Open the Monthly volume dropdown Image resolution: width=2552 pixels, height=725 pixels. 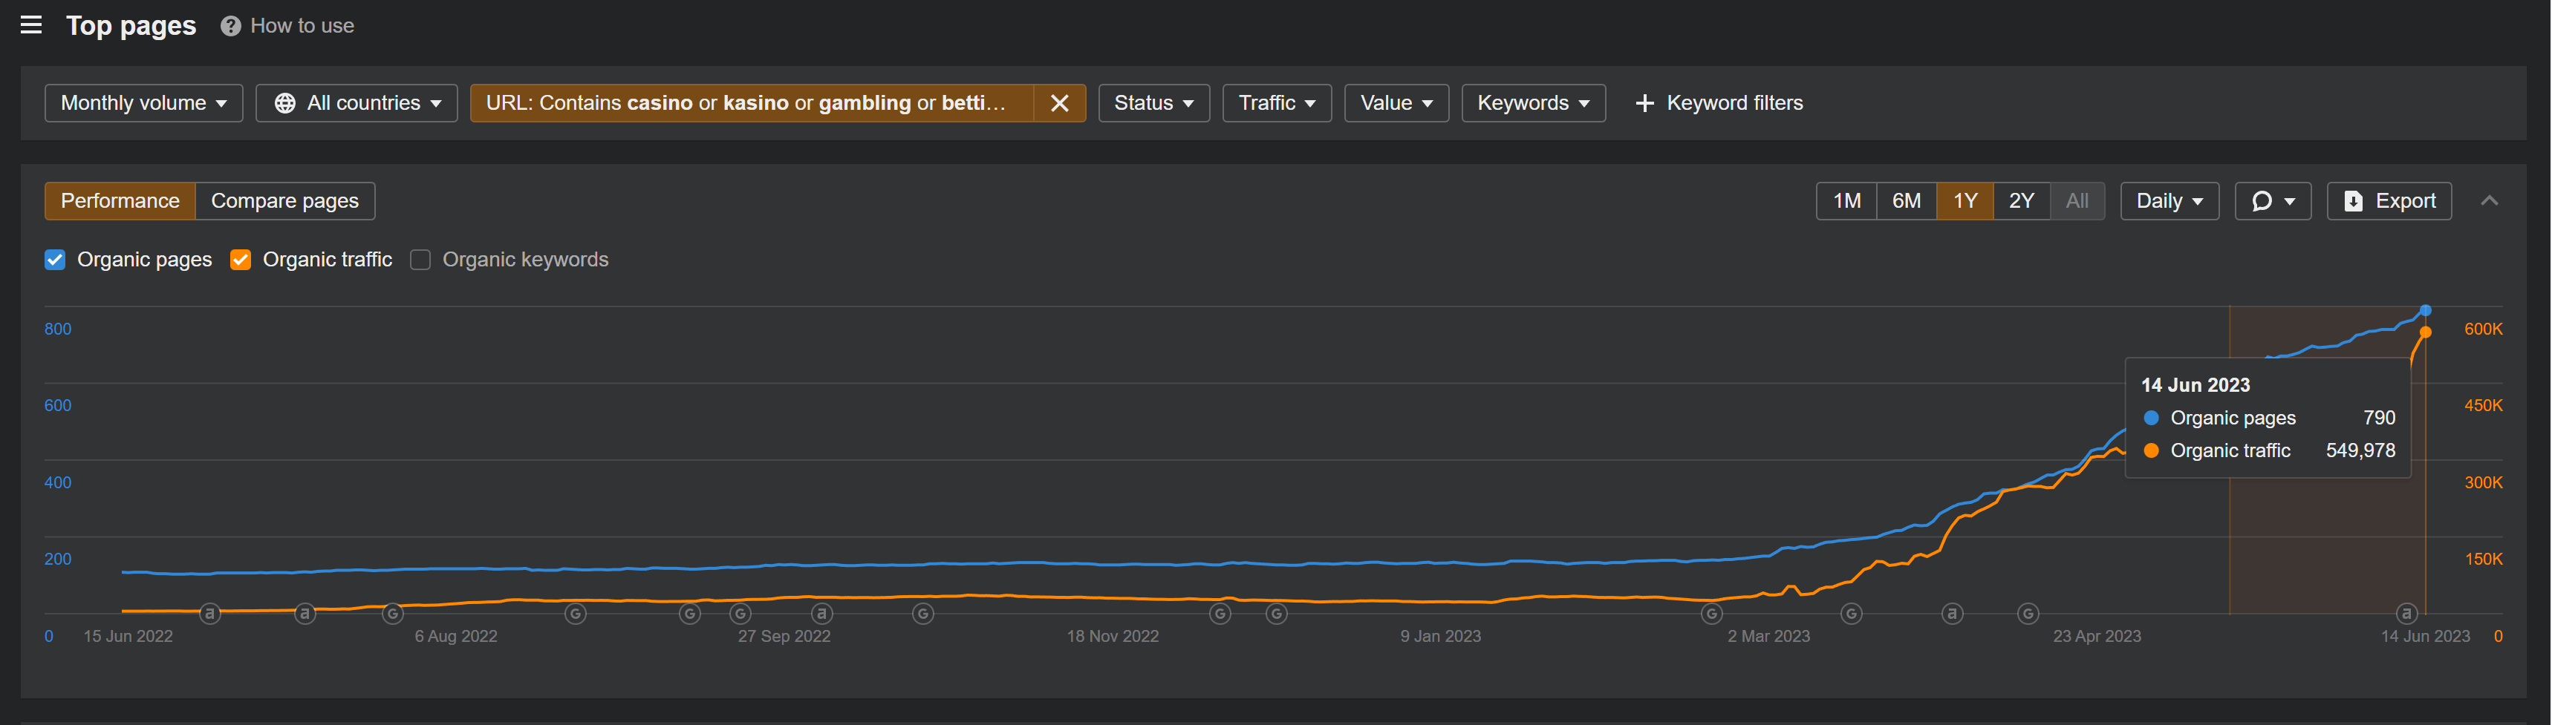143,103
